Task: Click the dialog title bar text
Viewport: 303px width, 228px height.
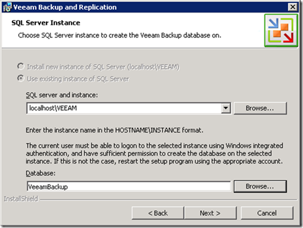Action: [65, 7]
